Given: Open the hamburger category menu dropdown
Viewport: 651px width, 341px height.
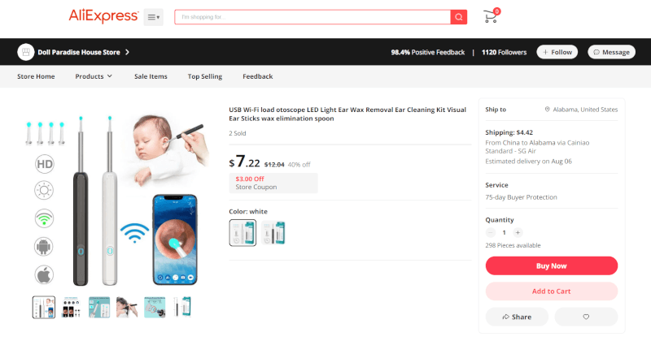Looking at the screenshot, I should (x=154, y=17).
